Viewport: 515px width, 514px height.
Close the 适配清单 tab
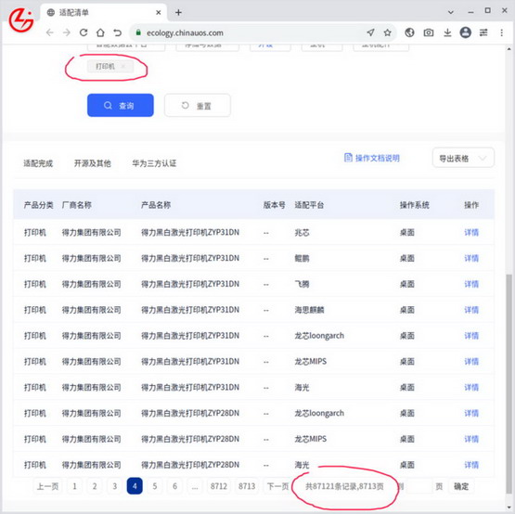pyautogui.click(x=159, y=12)
